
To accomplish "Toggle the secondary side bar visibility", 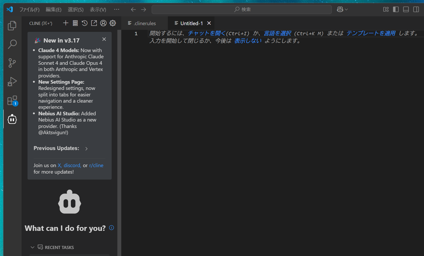I will click(416, 9).
